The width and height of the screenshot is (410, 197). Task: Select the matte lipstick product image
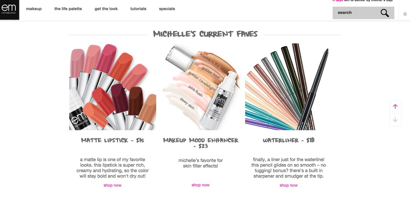113,87
